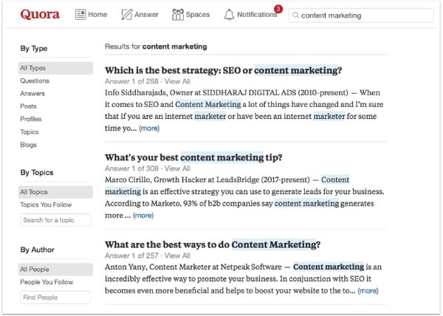Click the Quora logo
This screenshot has height=316, width=443.
click(40, 14)
